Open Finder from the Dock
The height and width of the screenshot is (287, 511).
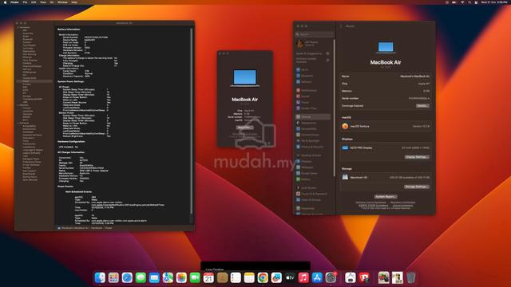[x=100, y=278]
